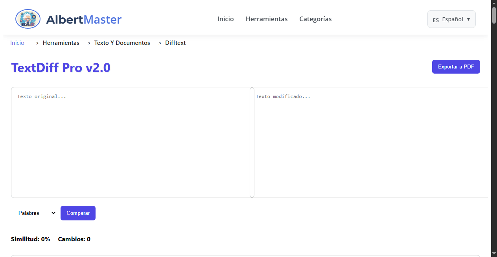Screen dimensions: 497x257
Task: Expand the Palabras comparison mode dropdown
Action: [37, 213]
